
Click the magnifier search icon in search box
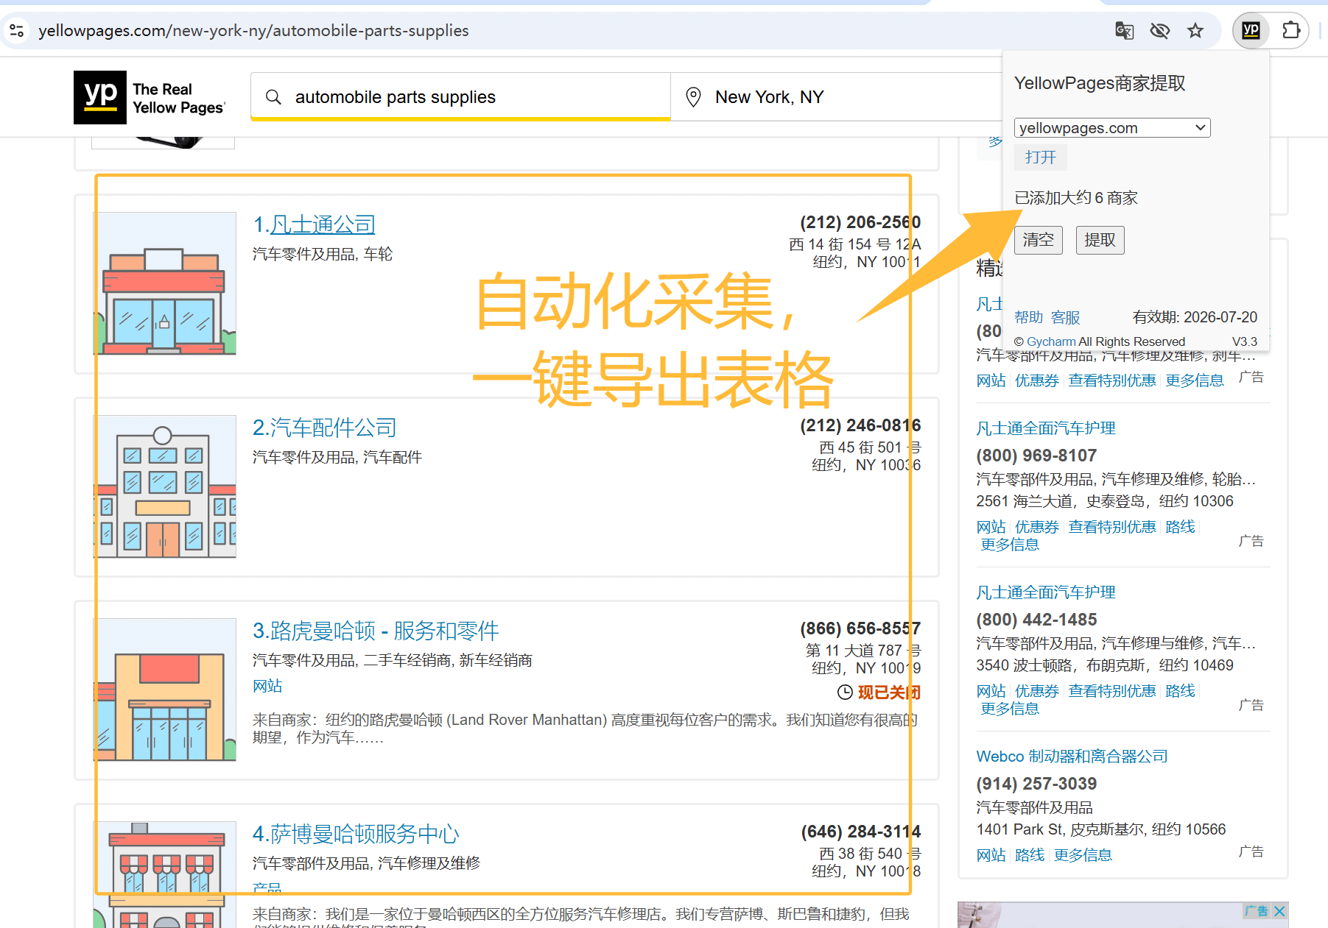coord(273,97)
